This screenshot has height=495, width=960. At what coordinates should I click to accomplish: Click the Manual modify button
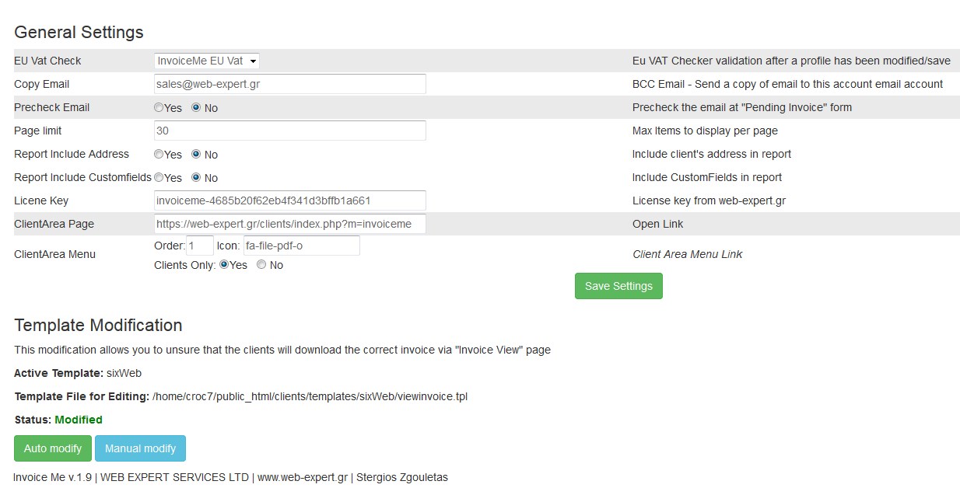pos(140,448)
